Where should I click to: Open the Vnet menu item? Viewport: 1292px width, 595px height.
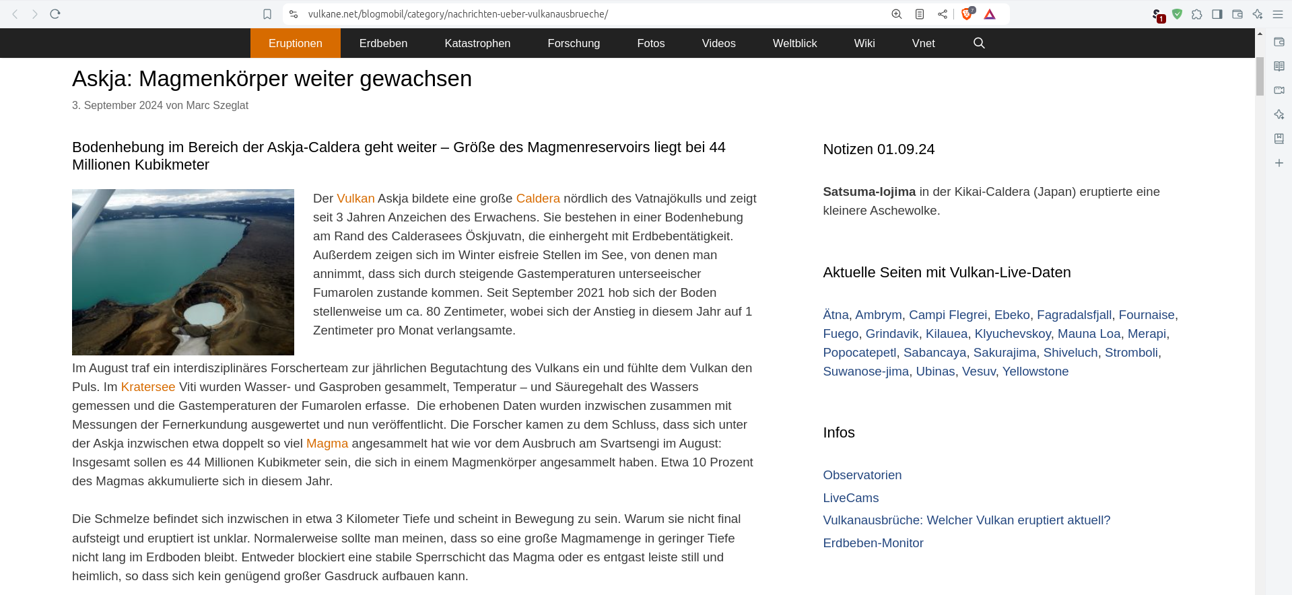tap(923, 43)
